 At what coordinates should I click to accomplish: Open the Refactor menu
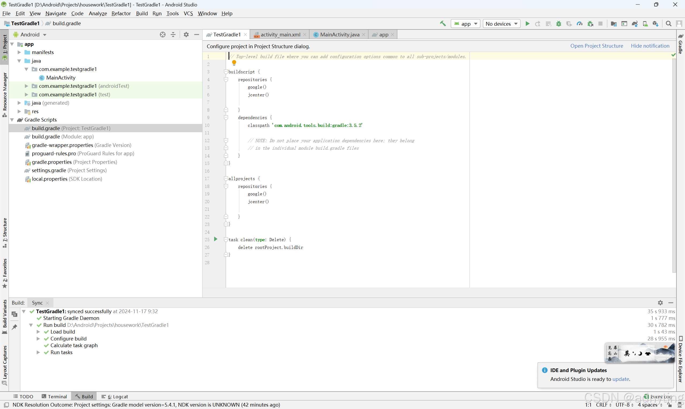121,13
